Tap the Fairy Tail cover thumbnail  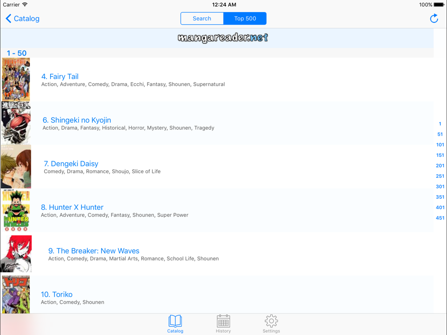click(x=16, y=80)
